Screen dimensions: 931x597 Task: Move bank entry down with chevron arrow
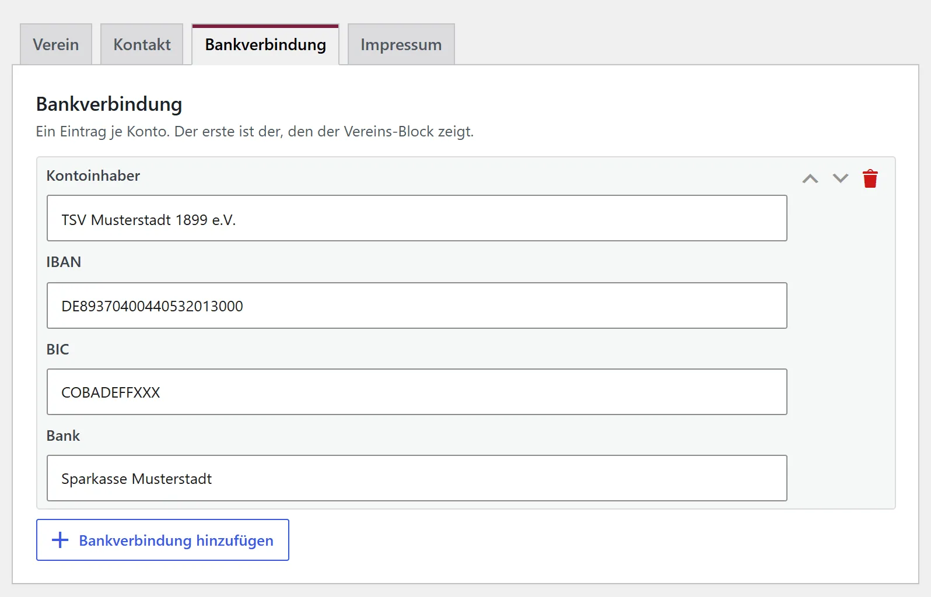[x=841, y=178]
